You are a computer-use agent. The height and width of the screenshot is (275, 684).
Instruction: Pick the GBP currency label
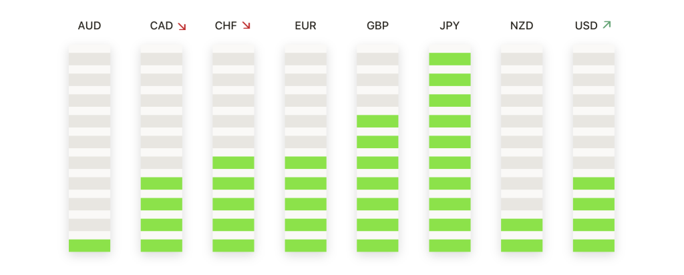point(377,27)
